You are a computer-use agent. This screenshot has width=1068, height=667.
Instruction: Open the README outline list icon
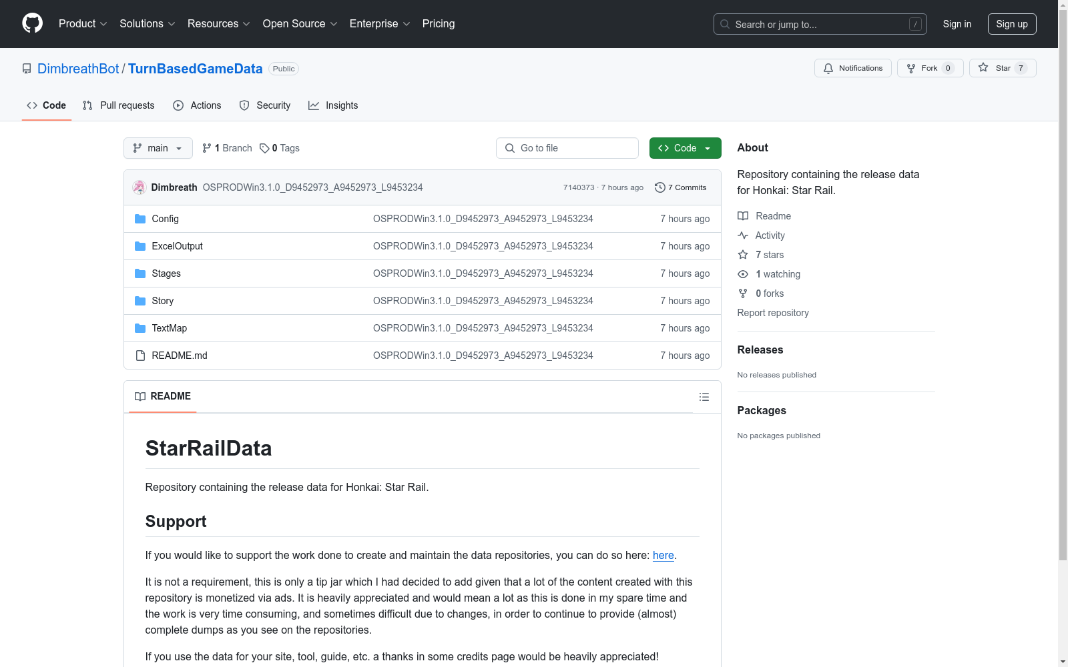[704, 397]
